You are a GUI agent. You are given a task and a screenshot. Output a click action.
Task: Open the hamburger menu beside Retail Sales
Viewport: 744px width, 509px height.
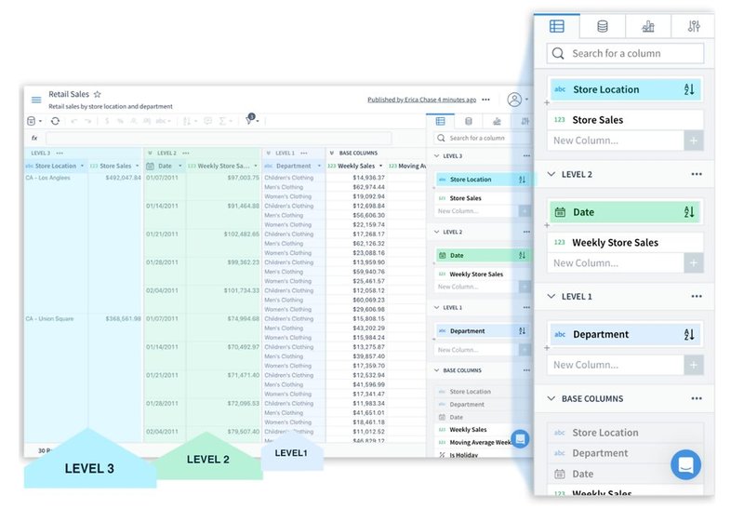[36, 100]
